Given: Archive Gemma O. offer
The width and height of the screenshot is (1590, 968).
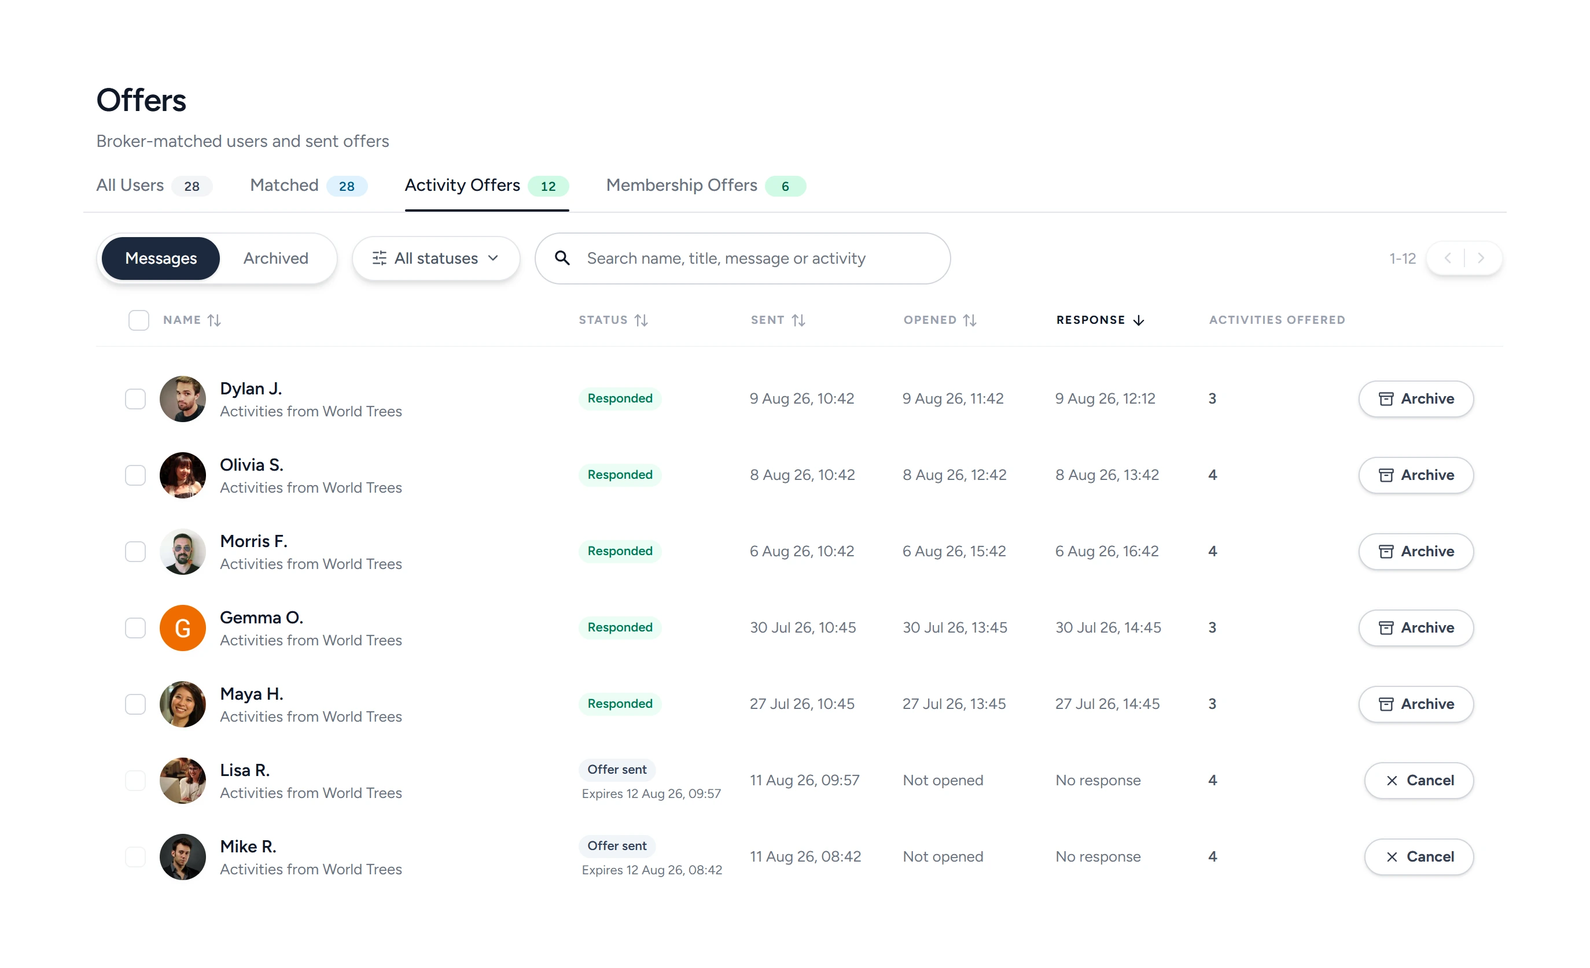Looking at the screenshot, I should tap(1416, 627).
